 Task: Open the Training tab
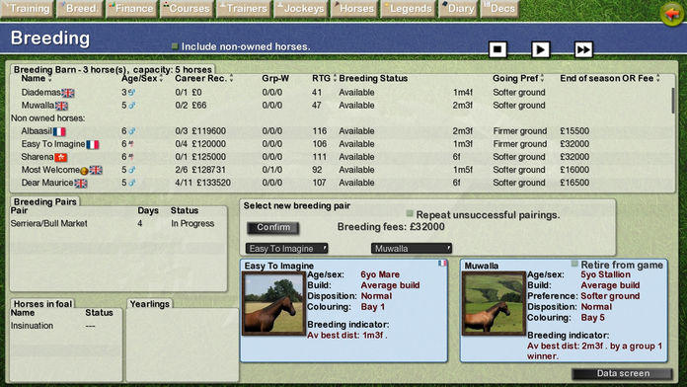[27, 8]
